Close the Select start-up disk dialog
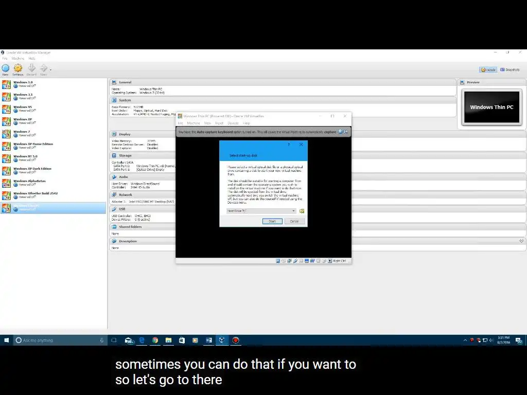Image resolution: width=527 pixels, height=395 pixels. tap(301, 145)
